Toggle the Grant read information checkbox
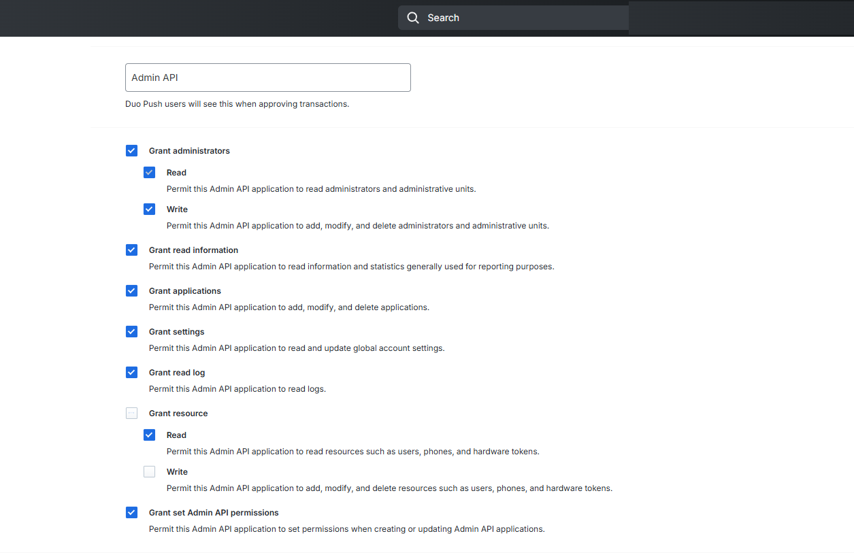This screenshot has width=854, height=557. [132, 250]
